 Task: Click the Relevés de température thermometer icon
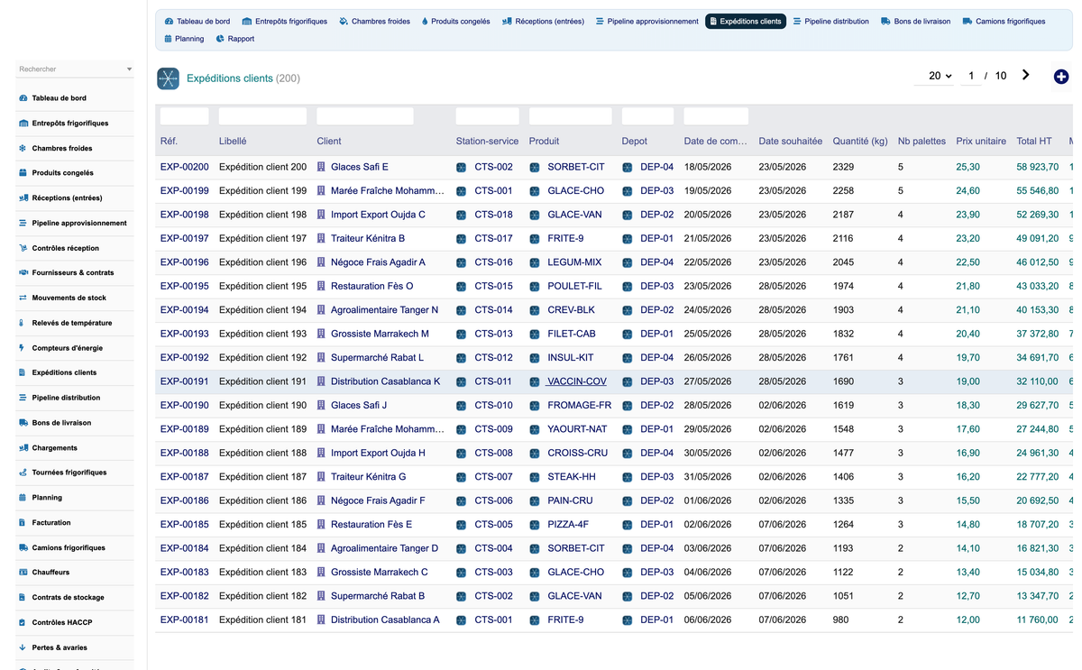point(23,323)
